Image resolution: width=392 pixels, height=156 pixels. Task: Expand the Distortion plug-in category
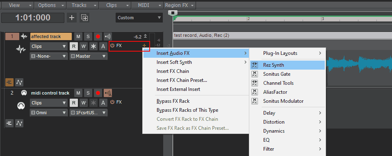point(287,122)
